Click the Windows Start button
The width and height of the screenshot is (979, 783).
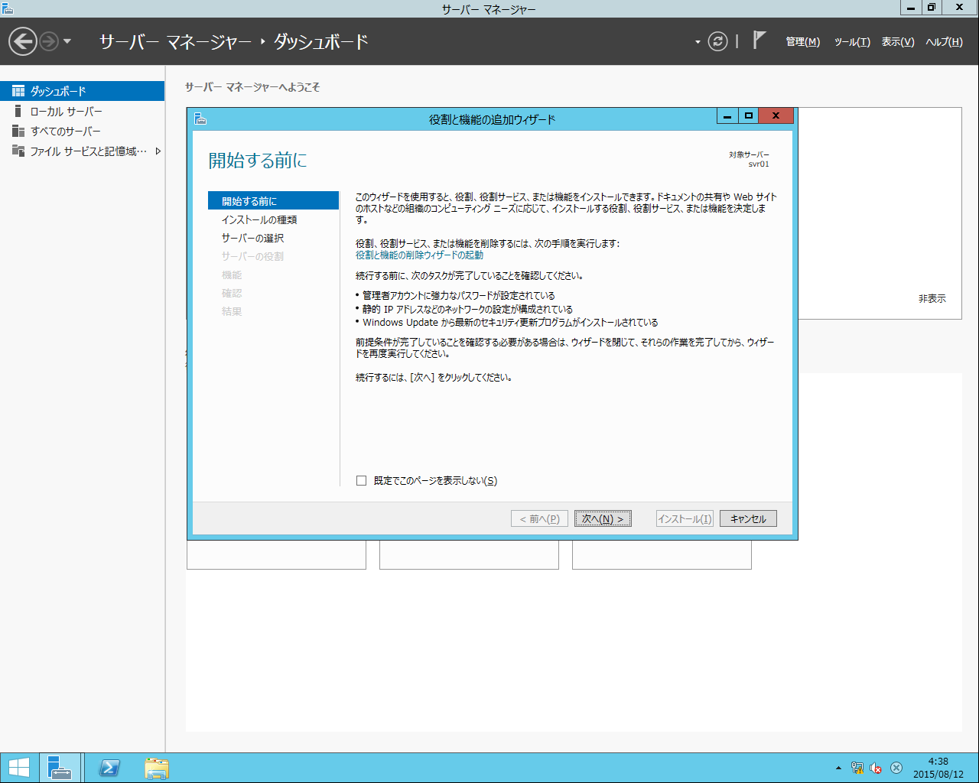coord(18,768)
